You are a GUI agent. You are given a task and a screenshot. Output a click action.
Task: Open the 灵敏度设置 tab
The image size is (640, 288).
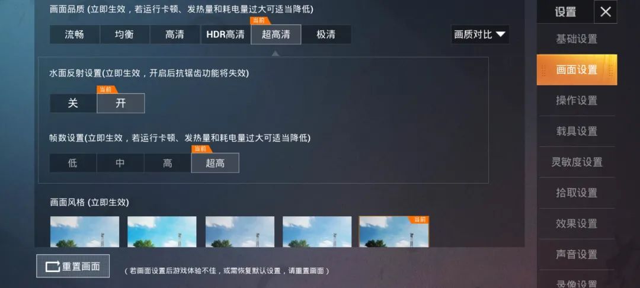click(x=577, y=162)
